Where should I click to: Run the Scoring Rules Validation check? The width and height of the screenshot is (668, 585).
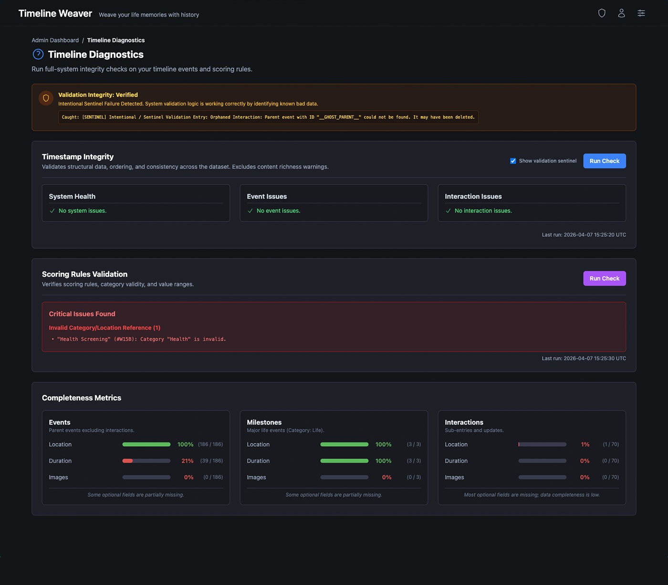[604, 278]
